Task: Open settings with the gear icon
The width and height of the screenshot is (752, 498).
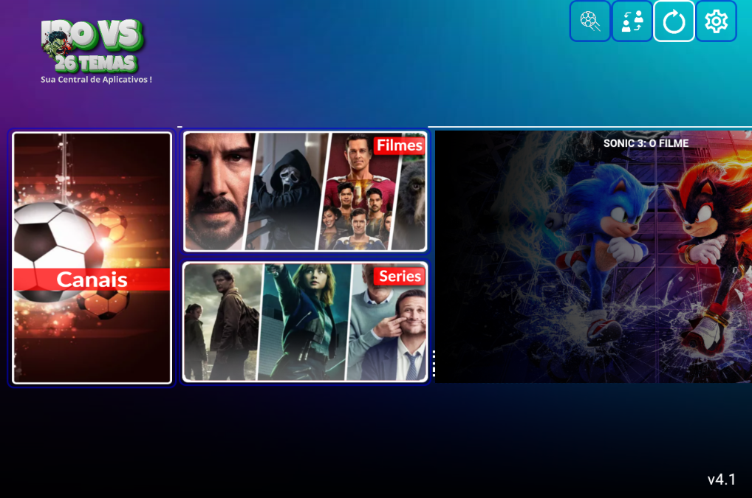Action: click(x=716, y=21)
